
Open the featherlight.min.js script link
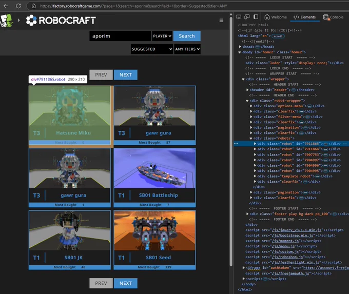[295, 262]
